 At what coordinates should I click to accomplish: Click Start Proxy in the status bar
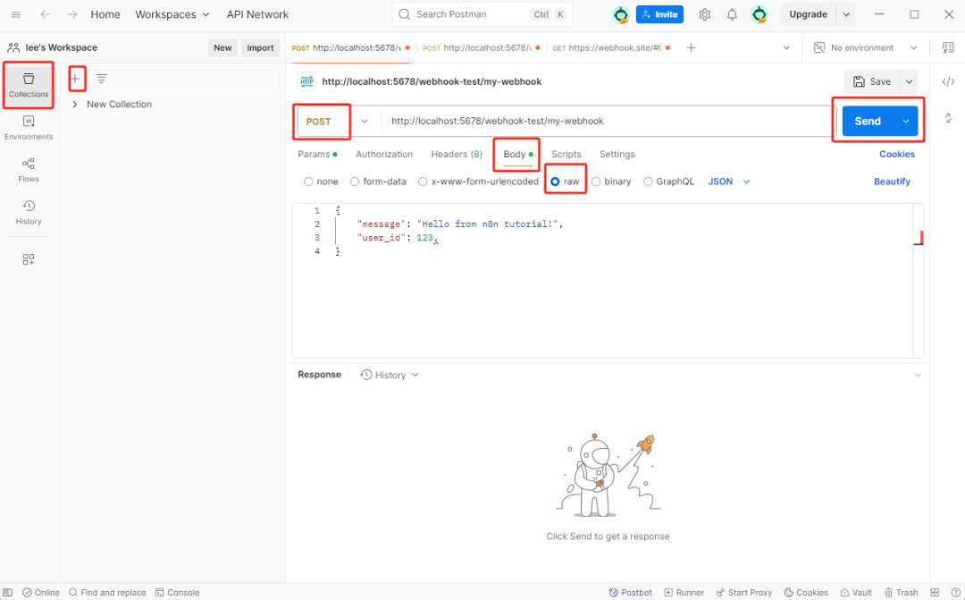tap(743, 592)
